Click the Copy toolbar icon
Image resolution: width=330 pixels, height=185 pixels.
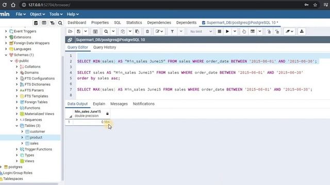123,31
